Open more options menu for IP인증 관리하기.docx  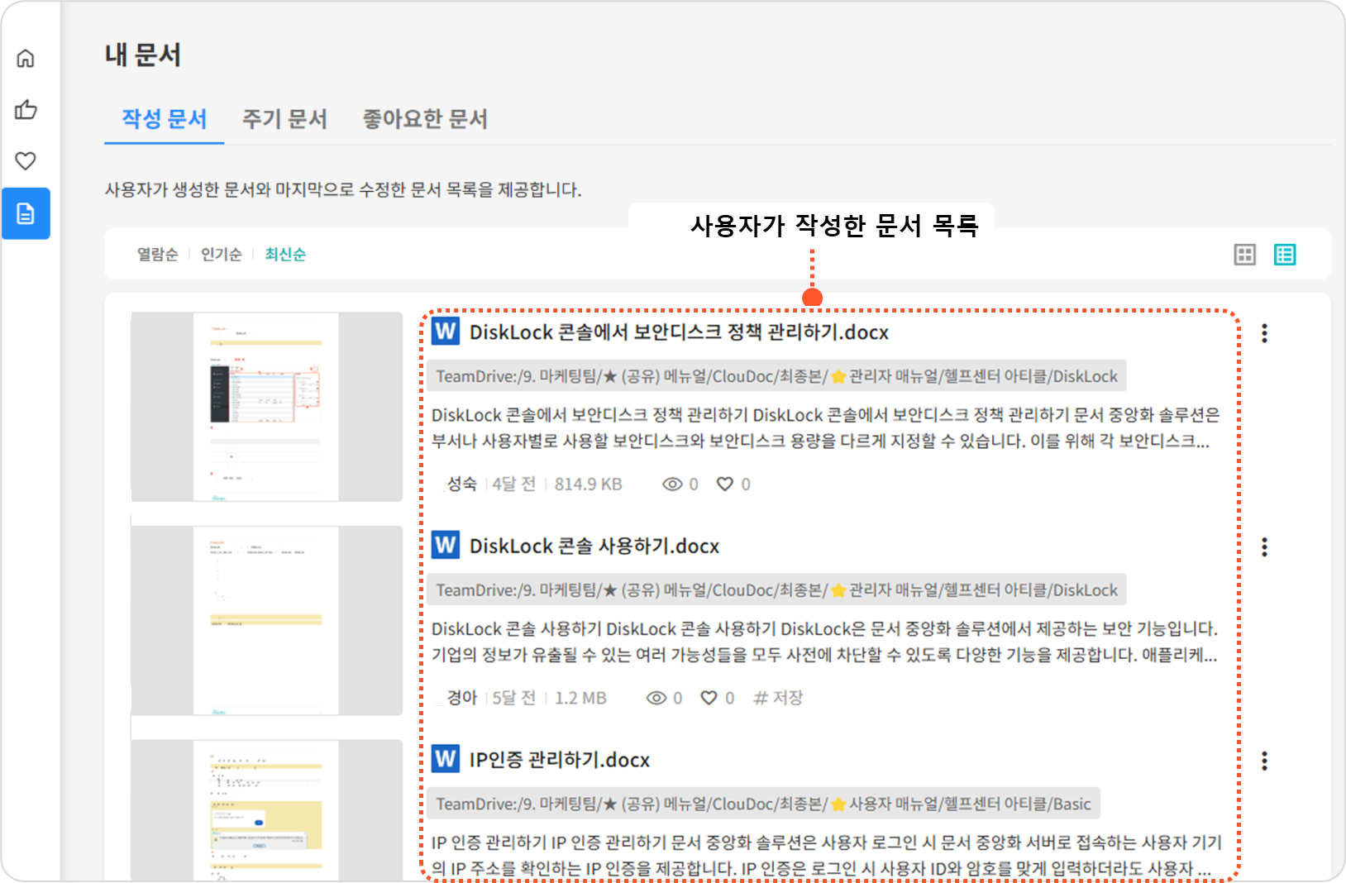[x=1264, y=761]
